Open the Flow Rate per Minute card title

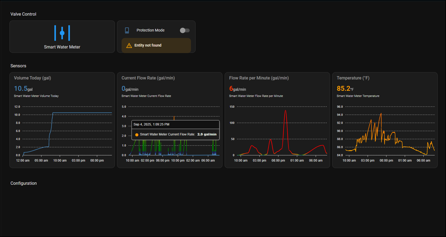[x=259, y=78]
